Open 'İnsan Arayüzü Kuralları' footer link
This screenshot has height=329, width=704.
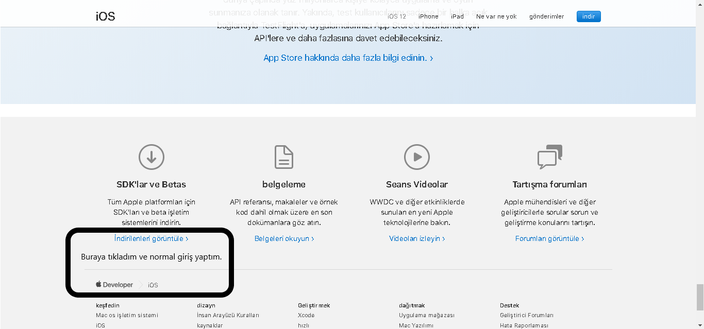pos(228,315)
